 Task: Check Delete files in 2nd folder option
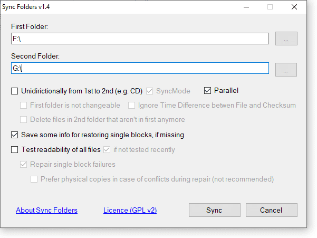(23, 119)
